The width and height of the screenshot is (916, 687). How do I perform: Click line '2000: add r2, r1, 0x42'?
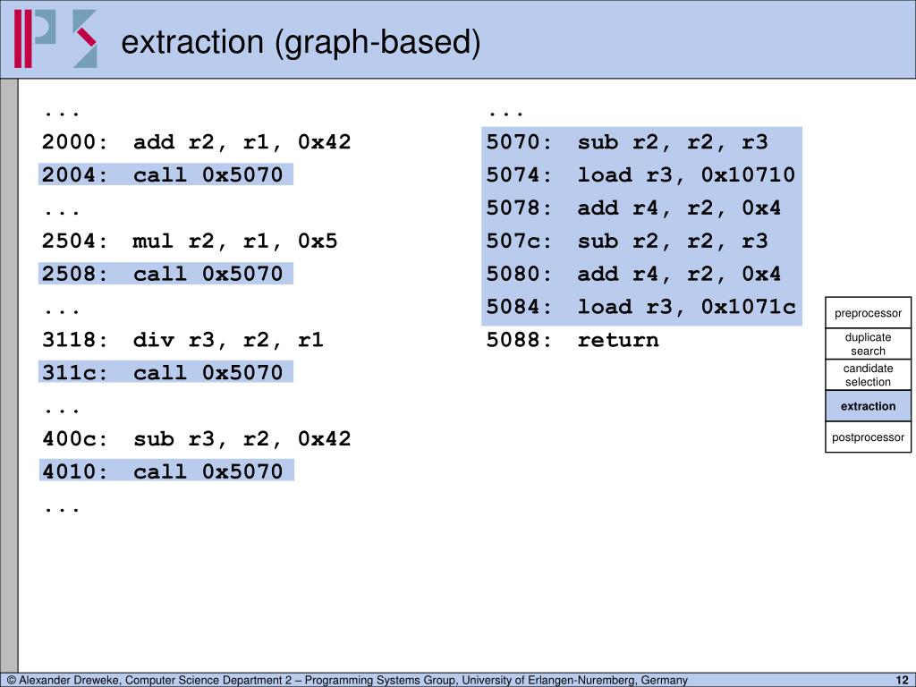pos(196,142)
